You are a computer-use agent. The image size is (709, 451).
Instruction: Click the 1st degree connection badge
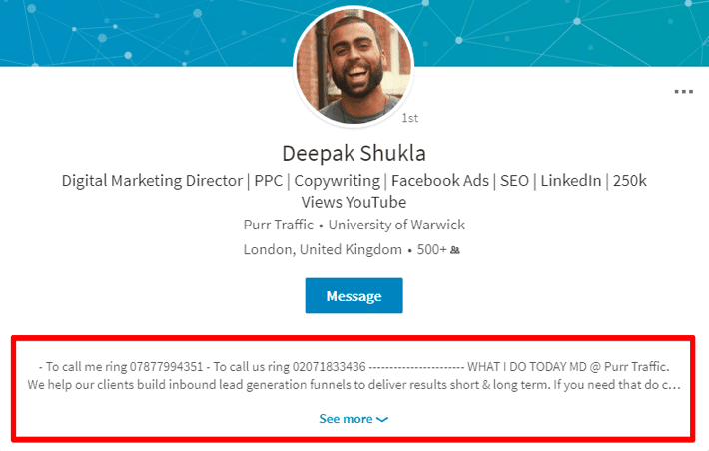(x=409, y=118)
